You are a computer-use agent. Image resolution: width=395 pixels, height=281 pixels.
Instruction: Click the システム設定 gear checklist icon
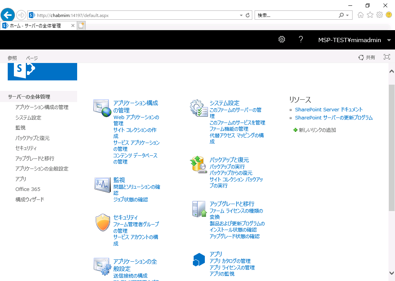pyautogui.click(x=199, y=108)
